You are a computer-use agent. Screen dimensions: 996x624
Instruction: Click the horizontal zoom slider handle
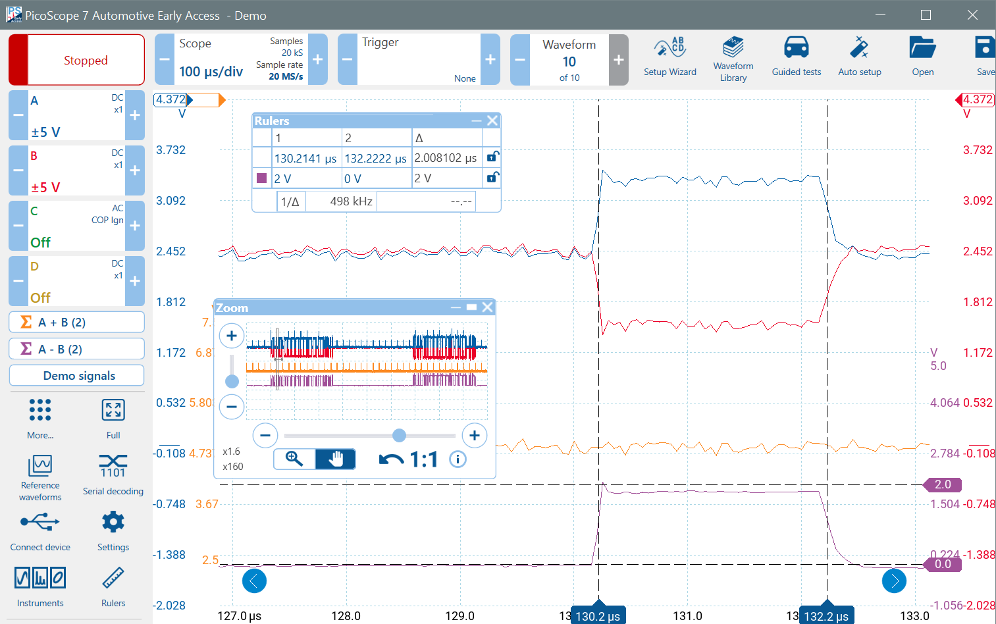[x=399, y=435]
